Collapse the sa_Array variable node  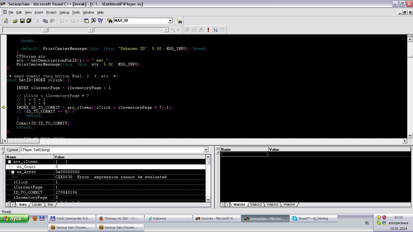(13, 172)
